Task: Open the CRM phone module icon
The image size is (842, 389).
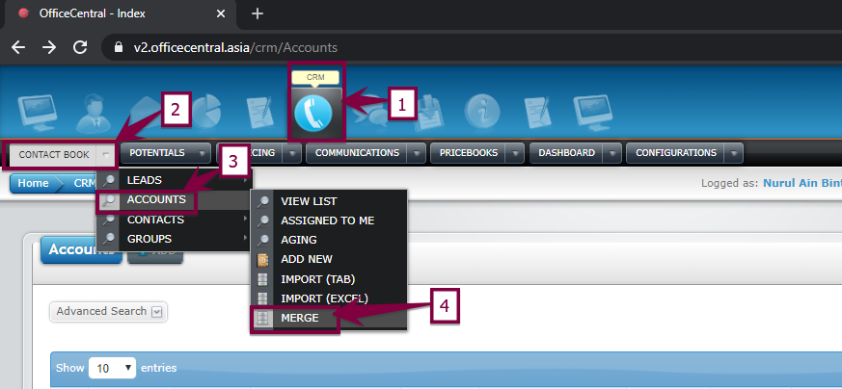Action: [x=313, y=112]
